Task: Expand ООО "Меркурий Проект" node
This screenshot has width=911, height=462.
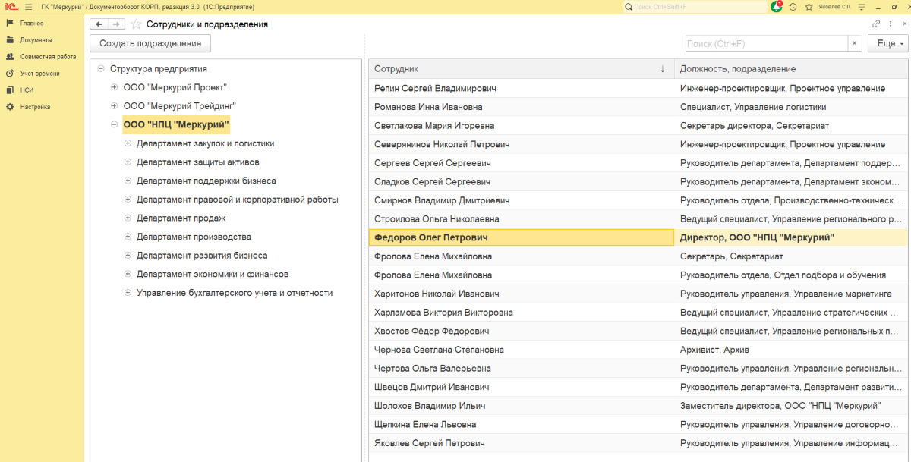Action: coord(115,87)
